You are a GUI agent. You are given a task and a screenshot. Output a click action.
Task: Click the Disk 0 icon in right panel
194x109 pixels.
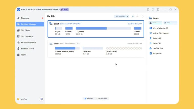[151, 18]
